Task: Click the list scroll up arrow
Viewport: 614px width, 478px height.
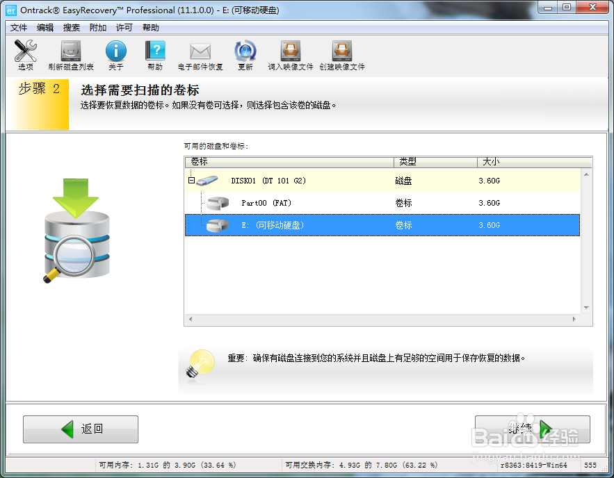Action: 586,174
